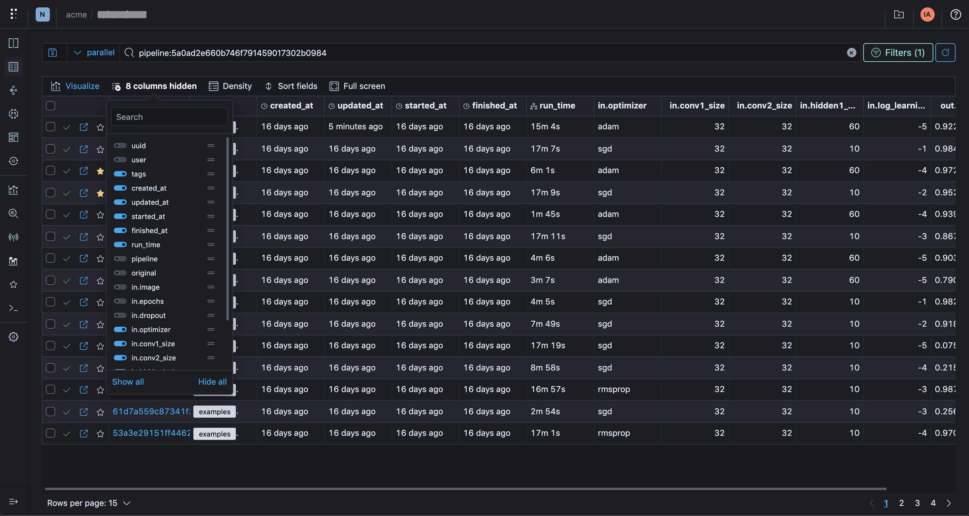Click examples tag on 53a3e29151ff row
Image resolution: width=969 pixels, height=516 pixels.
click(x=214, y=433)
